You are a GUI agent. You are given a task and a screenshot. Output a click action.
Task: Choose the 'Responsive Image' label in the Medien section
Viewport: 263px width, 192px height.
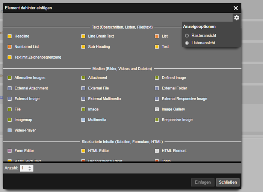[x=177, y=120]
